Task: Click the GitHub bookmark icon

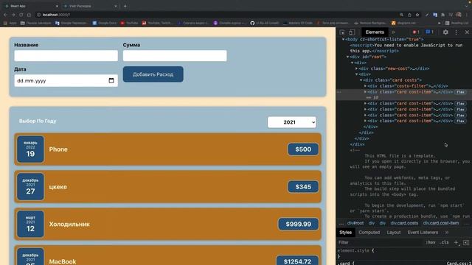Action: pos(252,23)
